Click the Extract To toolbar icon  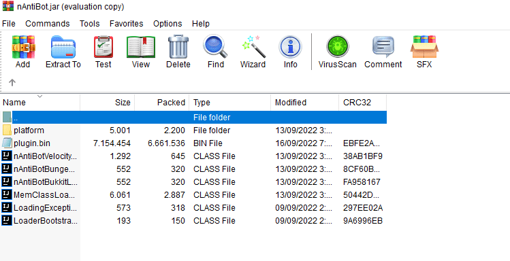click(x=63, y=47)
